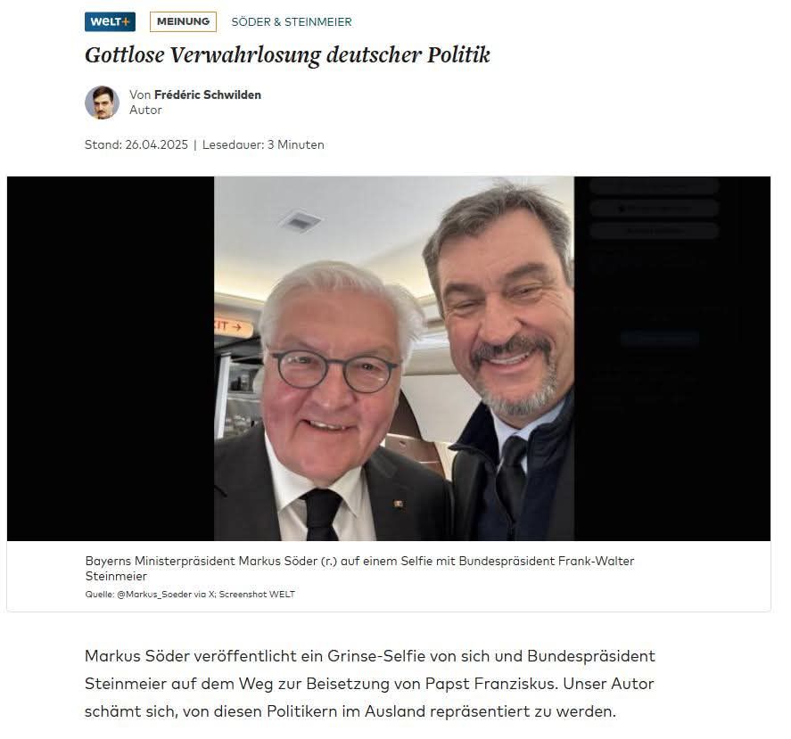Viewport: 791px width, 739px height.
Task: Click the article intro paragraph text
Action: click(370, 684)
